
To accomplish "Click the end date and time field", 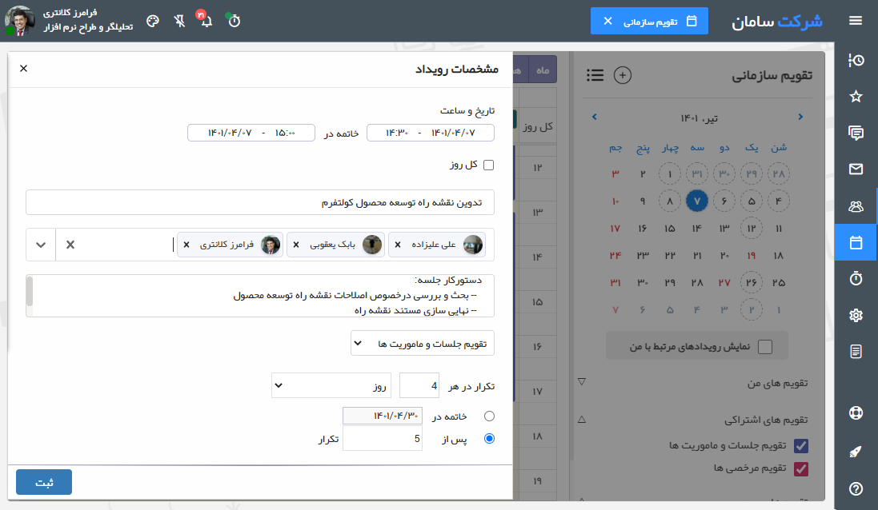I will click(x=251, y=133).
